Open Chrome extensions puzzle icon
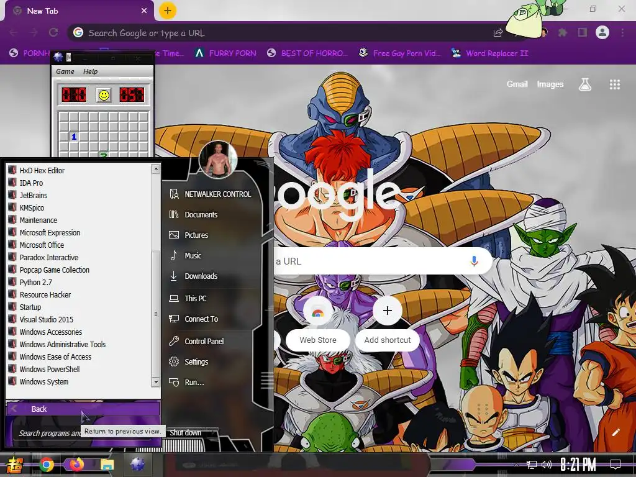The image size is (636, 477). pyautogui.click(x=563, y=32)
